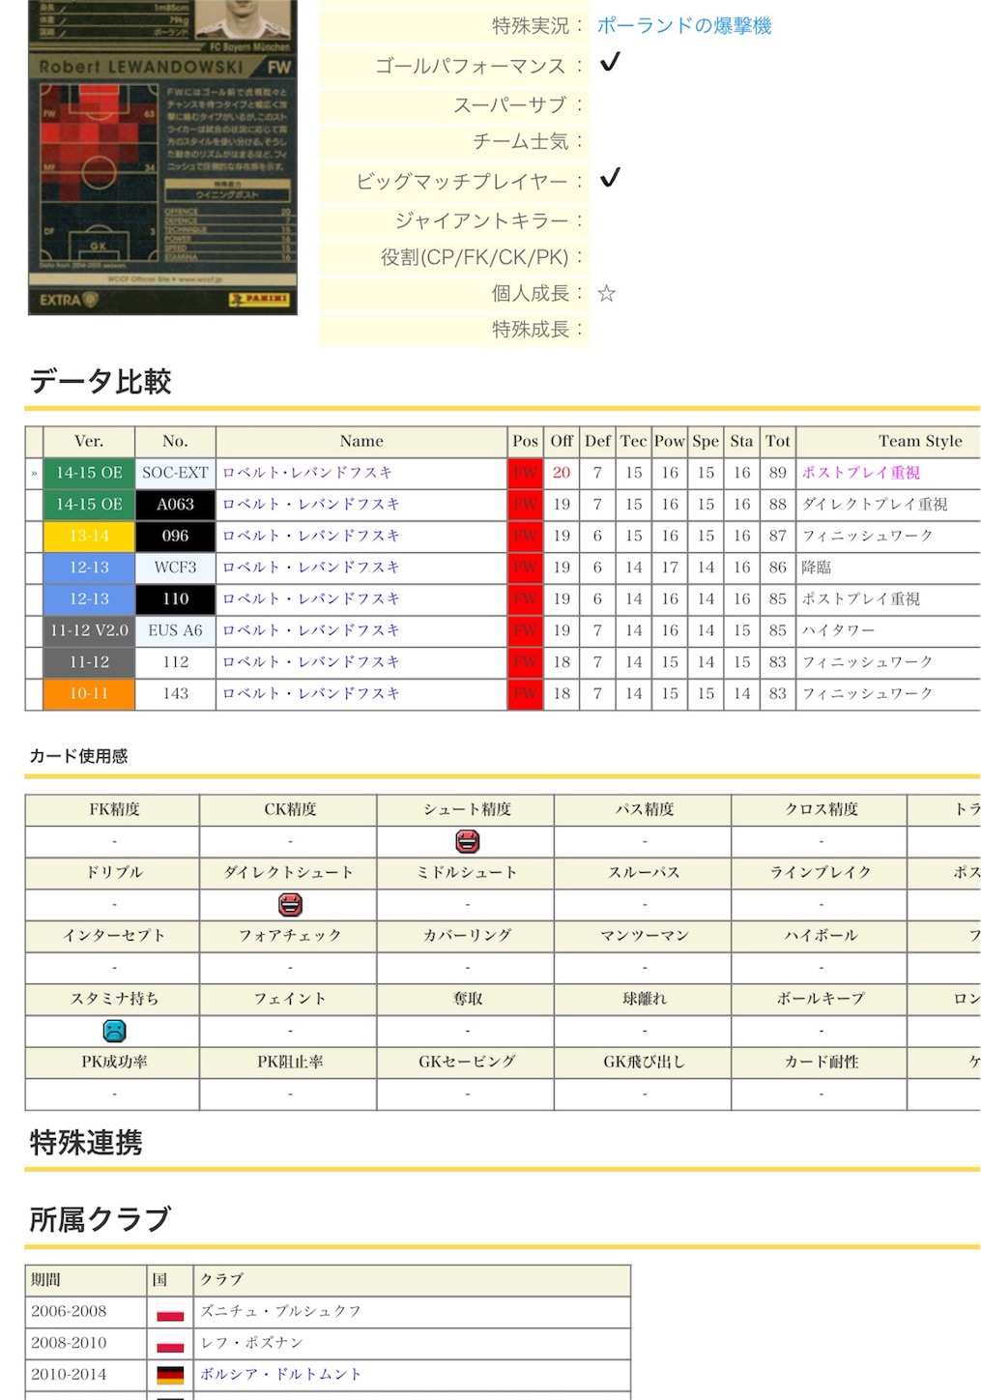Open the ロベルト・レバンドフスキ link in 112 row
This screenshot has height=1400, width=981.
click(310, 662)
